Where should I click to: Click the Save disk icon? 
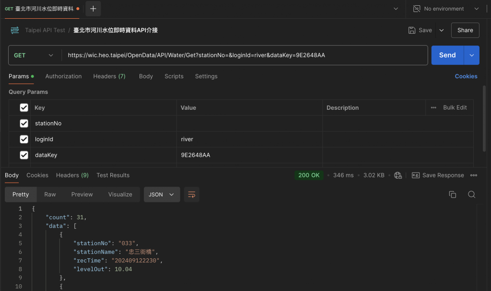point(412,30)
